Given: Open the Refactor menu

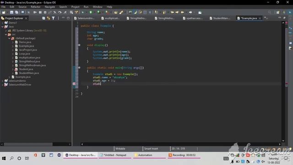Looking at the screenshot, I should coord(36,7).
